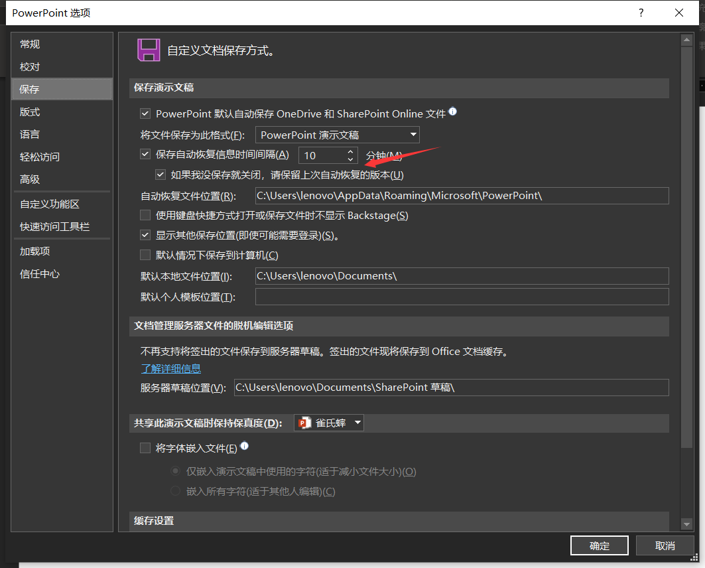Toggle 显示其他保存位置 checkbox
The height and width of the screenshot is (568, 705).
145,235
